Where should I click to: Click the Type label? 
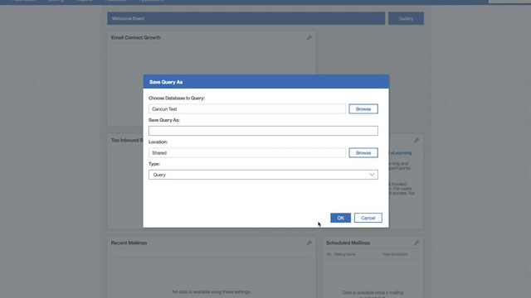154,164
